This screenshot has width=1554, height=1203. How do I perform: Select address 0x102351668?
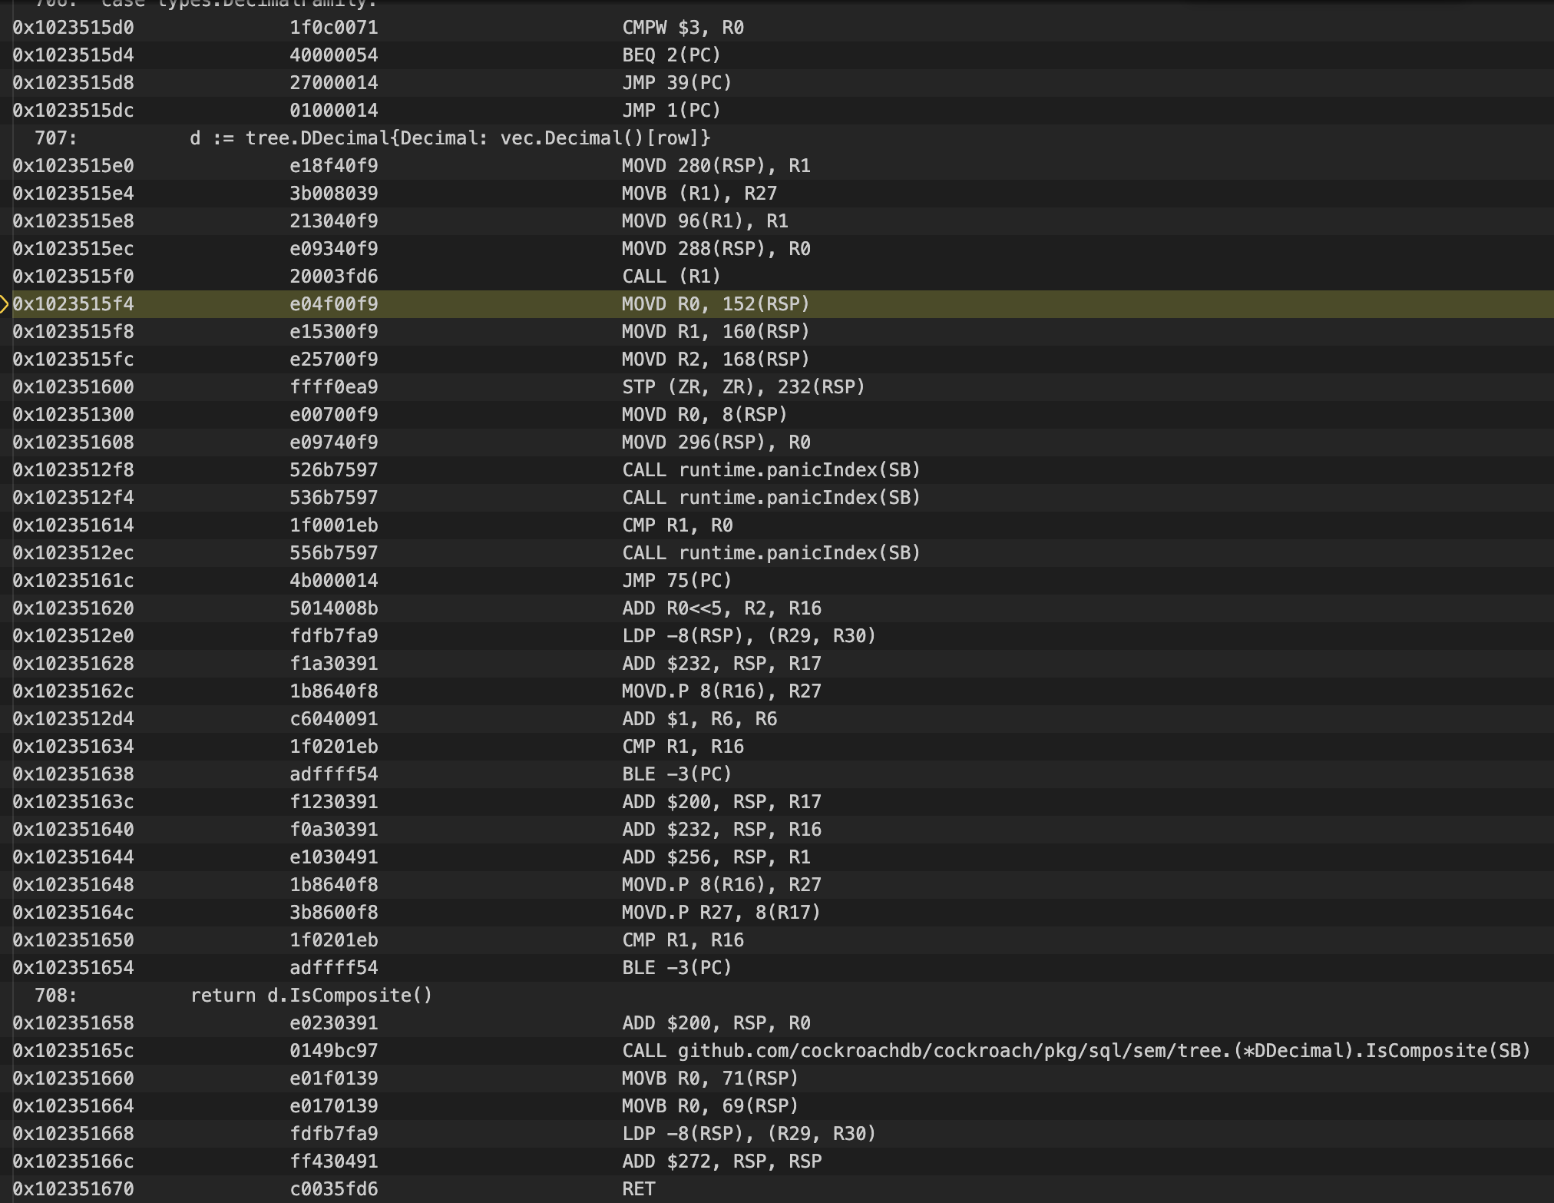73,1134
